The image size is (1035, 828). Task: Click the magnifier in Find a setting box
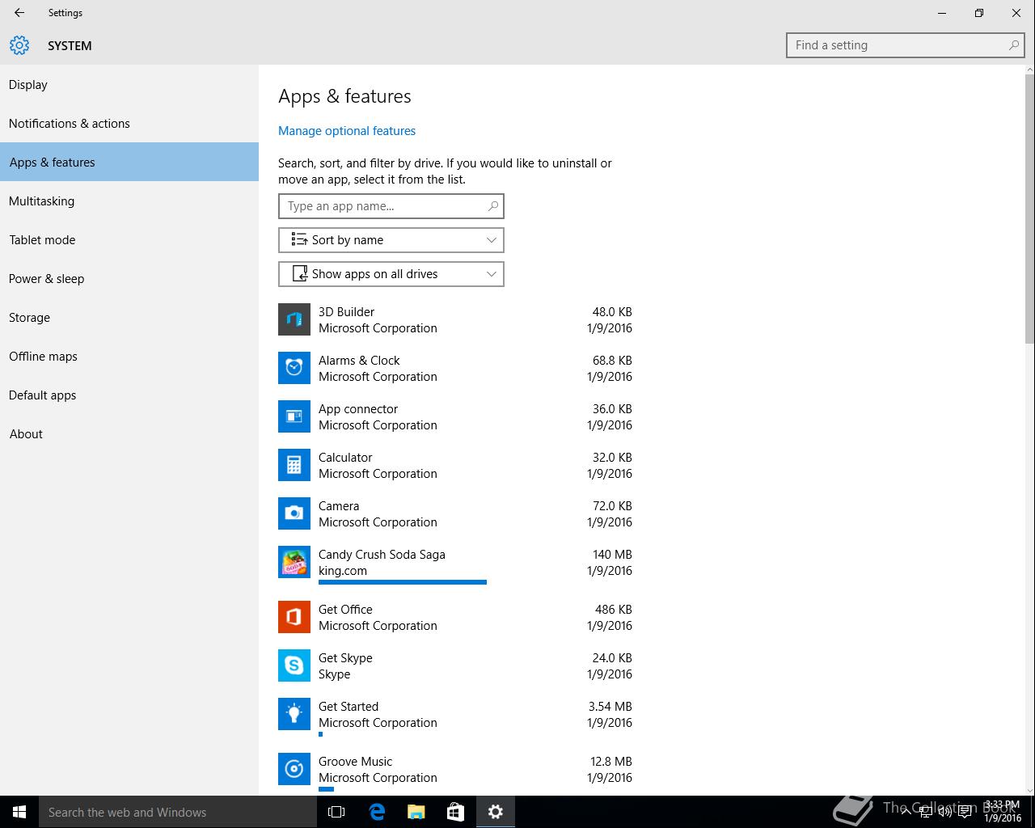[x=1014, y=45]
